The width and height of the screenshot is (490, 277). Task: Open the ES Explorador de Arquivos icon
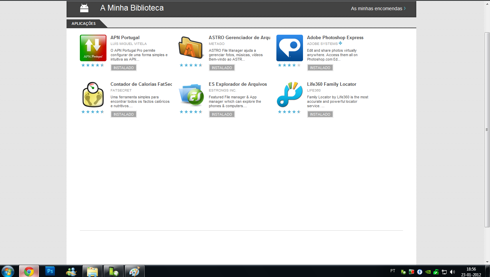click(x=191, y=95)
